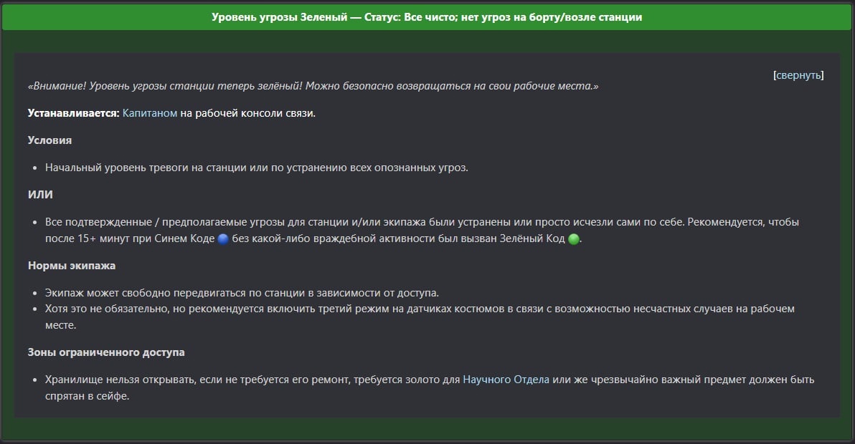The width and height of the screenshot is (855, 444).
Task: Click the bold Устанавливается label
Action: click(x=73, y=113)
